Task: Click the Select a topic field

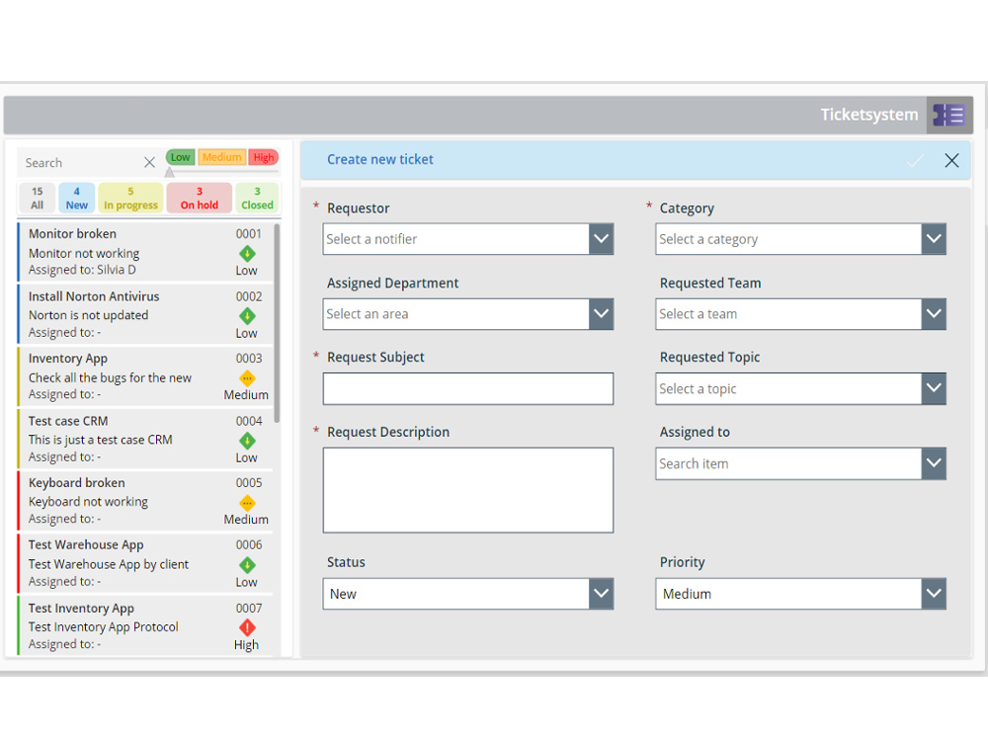Action: [x=788, y=388]
